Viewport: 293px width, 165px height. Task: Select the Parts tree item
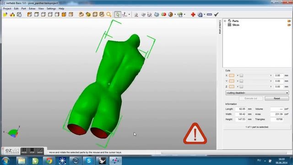coord(235,21)
